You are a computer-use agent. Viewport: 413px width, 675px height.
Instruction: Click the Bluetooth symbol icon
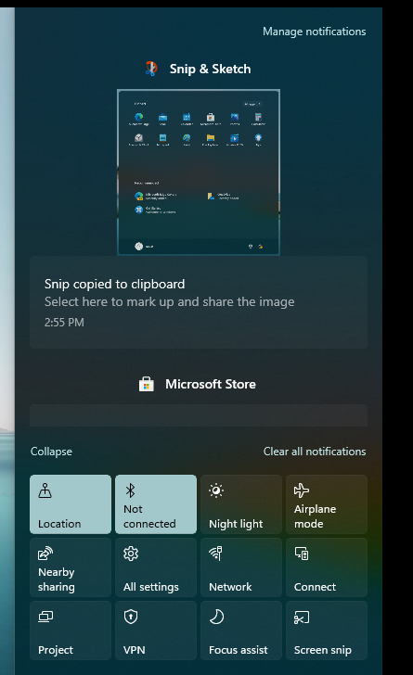click(x=130, y=490)
